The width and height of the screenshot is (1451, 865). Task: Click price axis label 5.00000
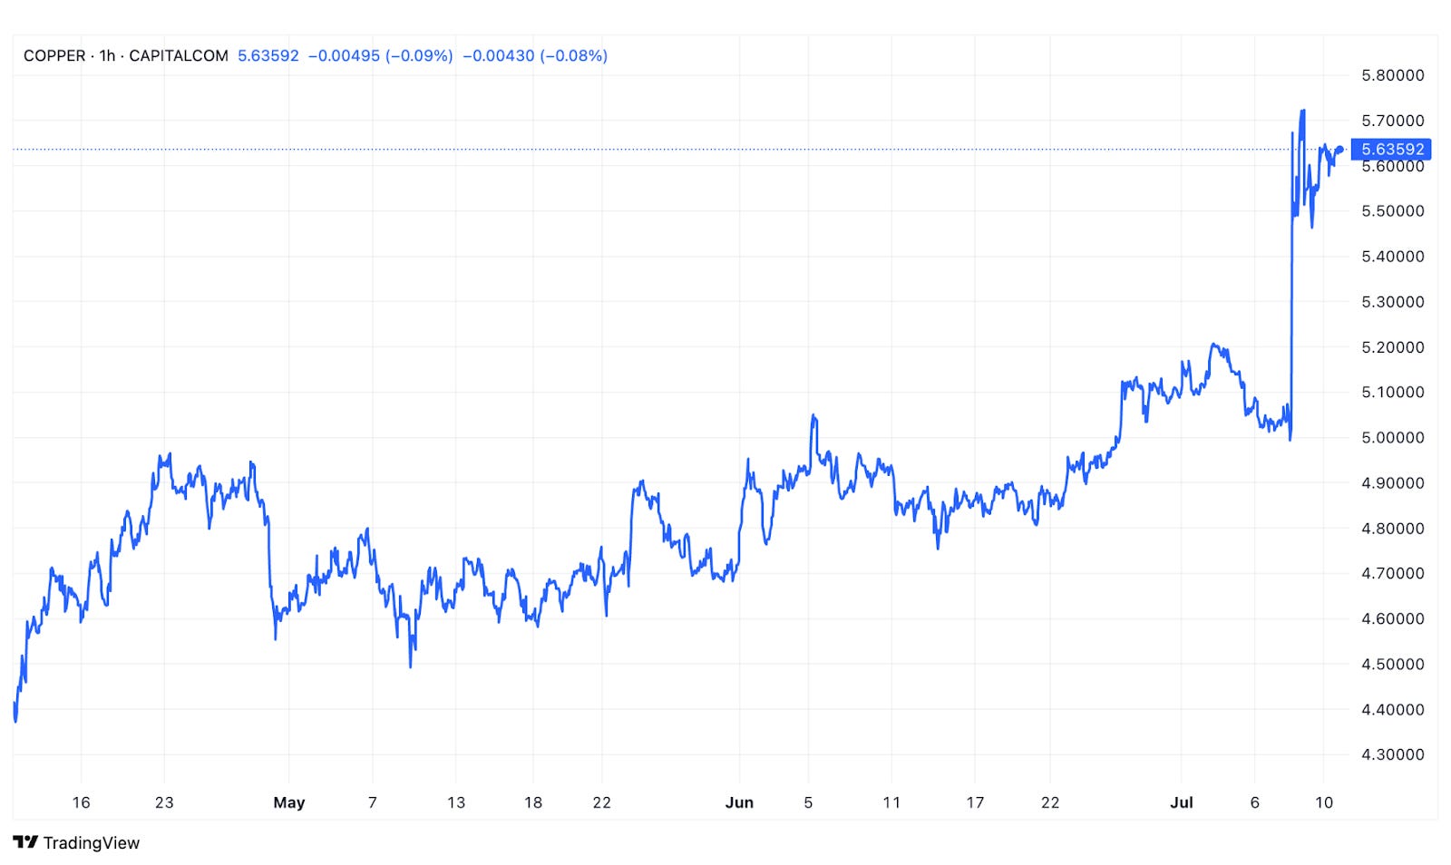click(x=1393, y=438)
